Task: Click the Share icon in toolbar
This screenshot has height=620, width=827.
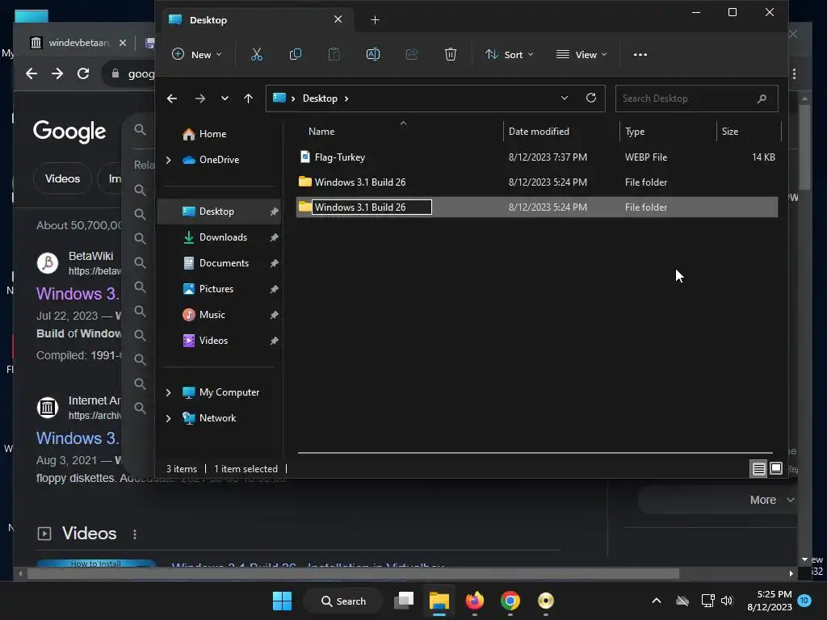Action: point(411,54)
